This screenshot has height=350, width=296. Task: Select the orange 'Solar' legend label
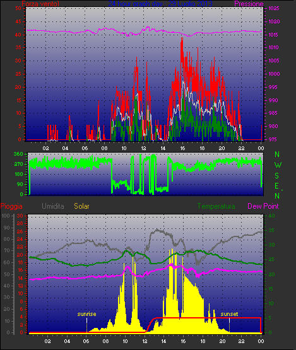81,206
